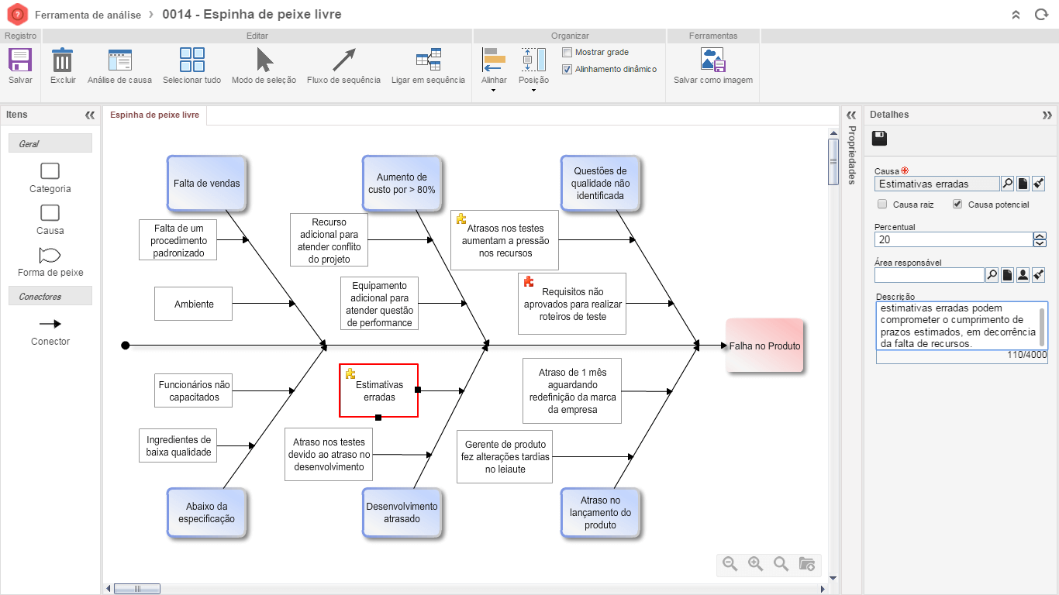This screenshot has width=1059, height=595.
Task: Select the Fluxo de sequência tool
Action: point(343,60)
